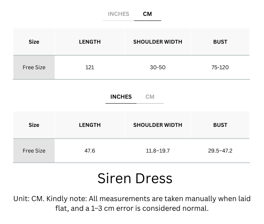Click BUST header in the inches table

pos(220,125)
